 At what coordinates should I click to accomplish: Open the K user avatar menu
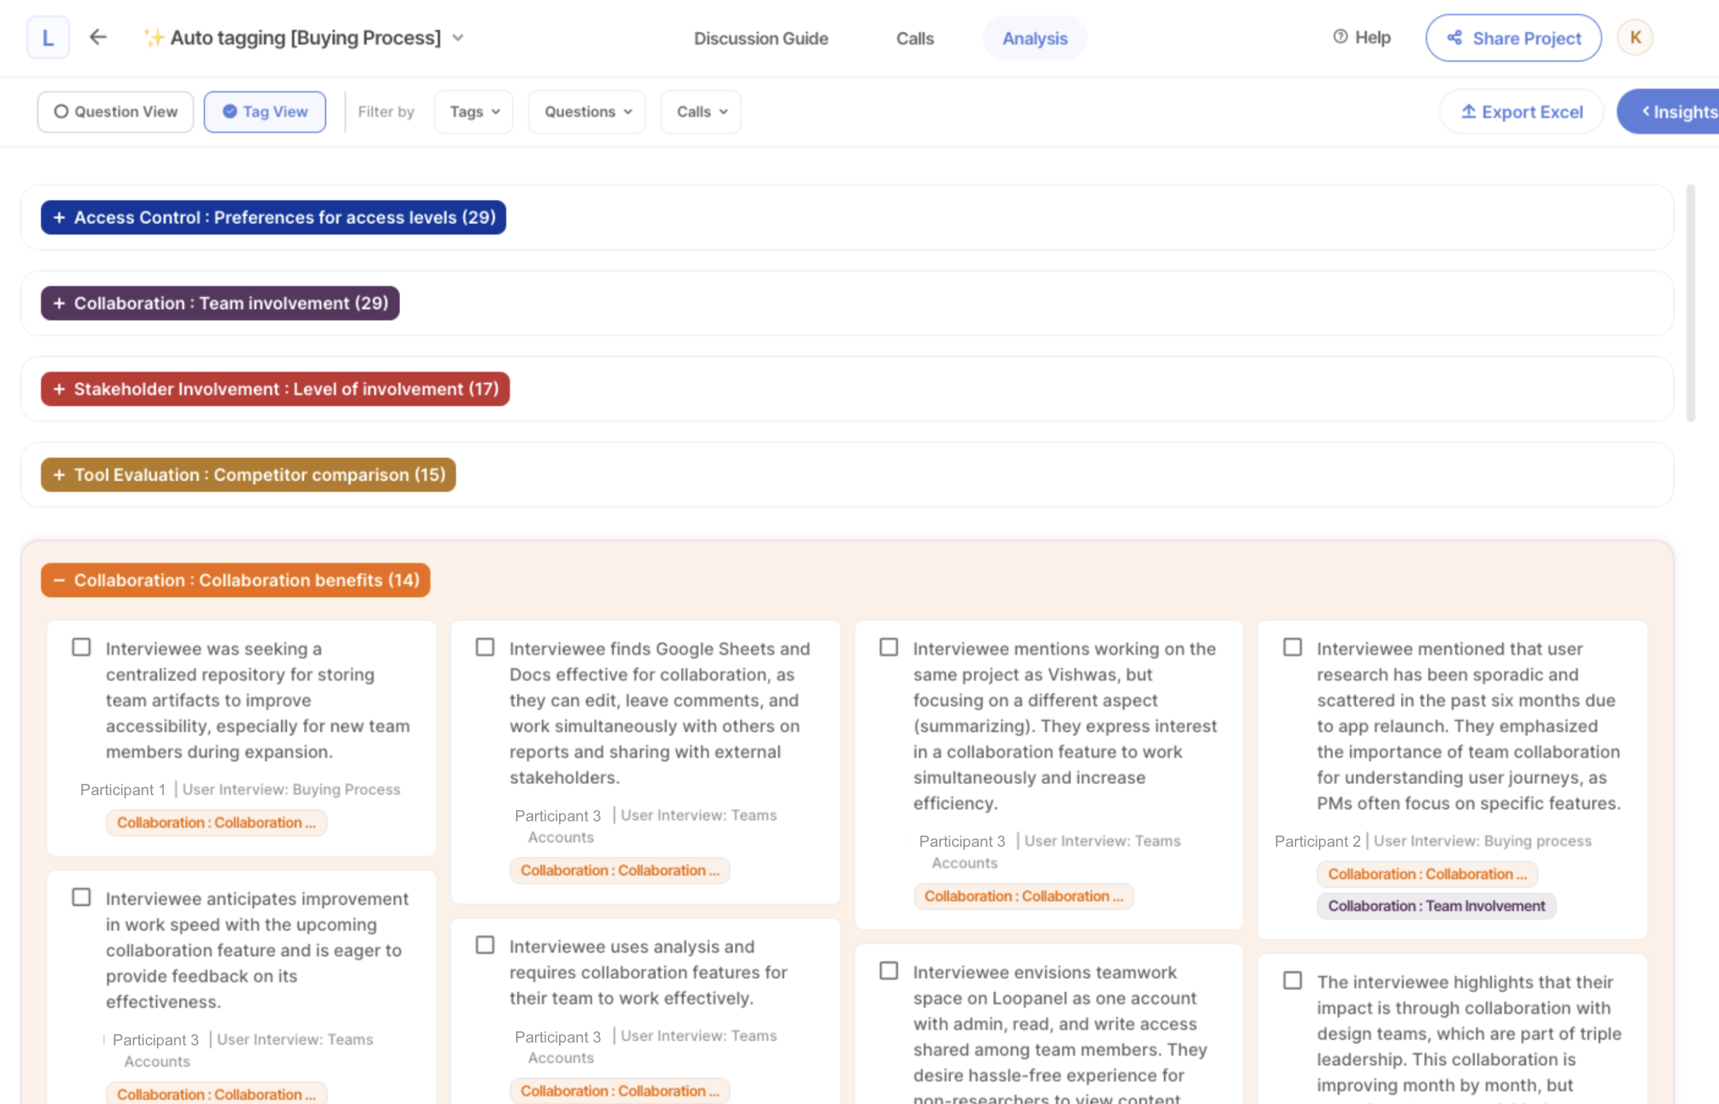(x=1635, y=37)
